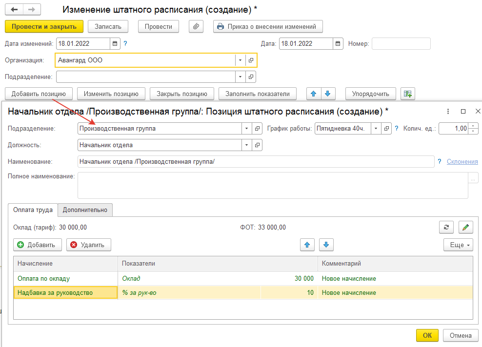Click the Удалить accrual button
Viewport: 482px width, 347px height.
point(89,245)
